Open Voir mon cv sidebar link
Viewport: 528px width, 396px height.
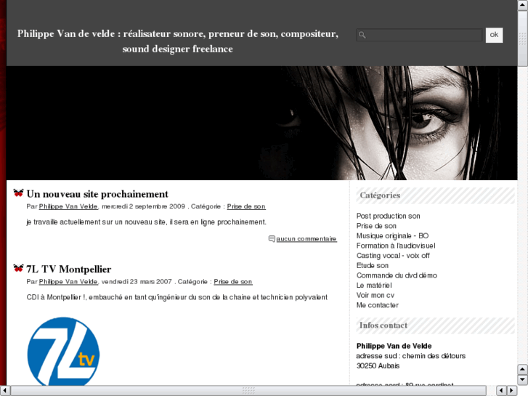pos(375,295)
